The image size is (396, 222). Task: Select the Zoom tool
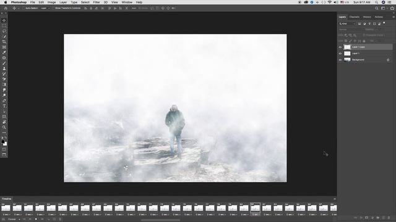(x=4, y=127)
